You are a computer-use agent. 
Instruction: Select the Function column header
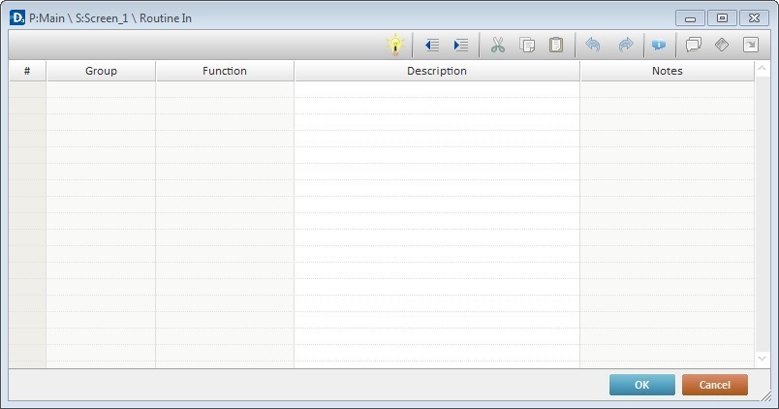pyautogui.click(x=225, y=71)
